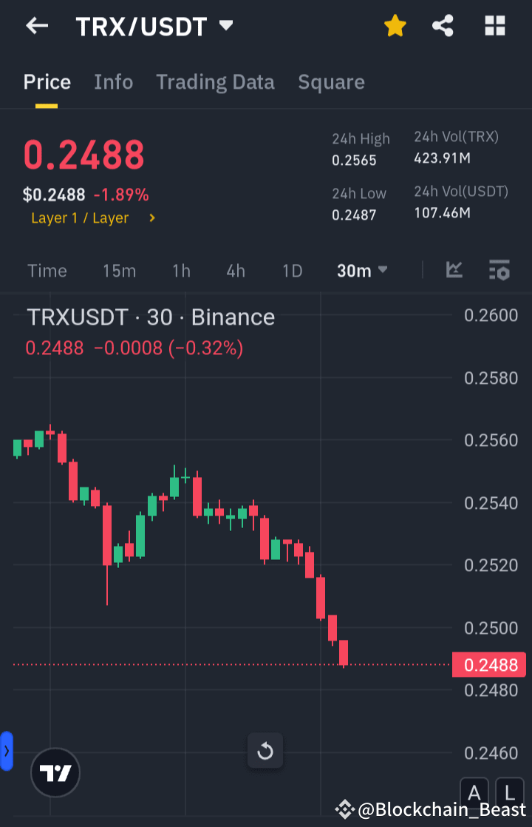Image resolution: width=532 pixels, height=827 pixels.
Task: Toggle favorite star for TRX/USDT
Action: click(x=395, y=25)
